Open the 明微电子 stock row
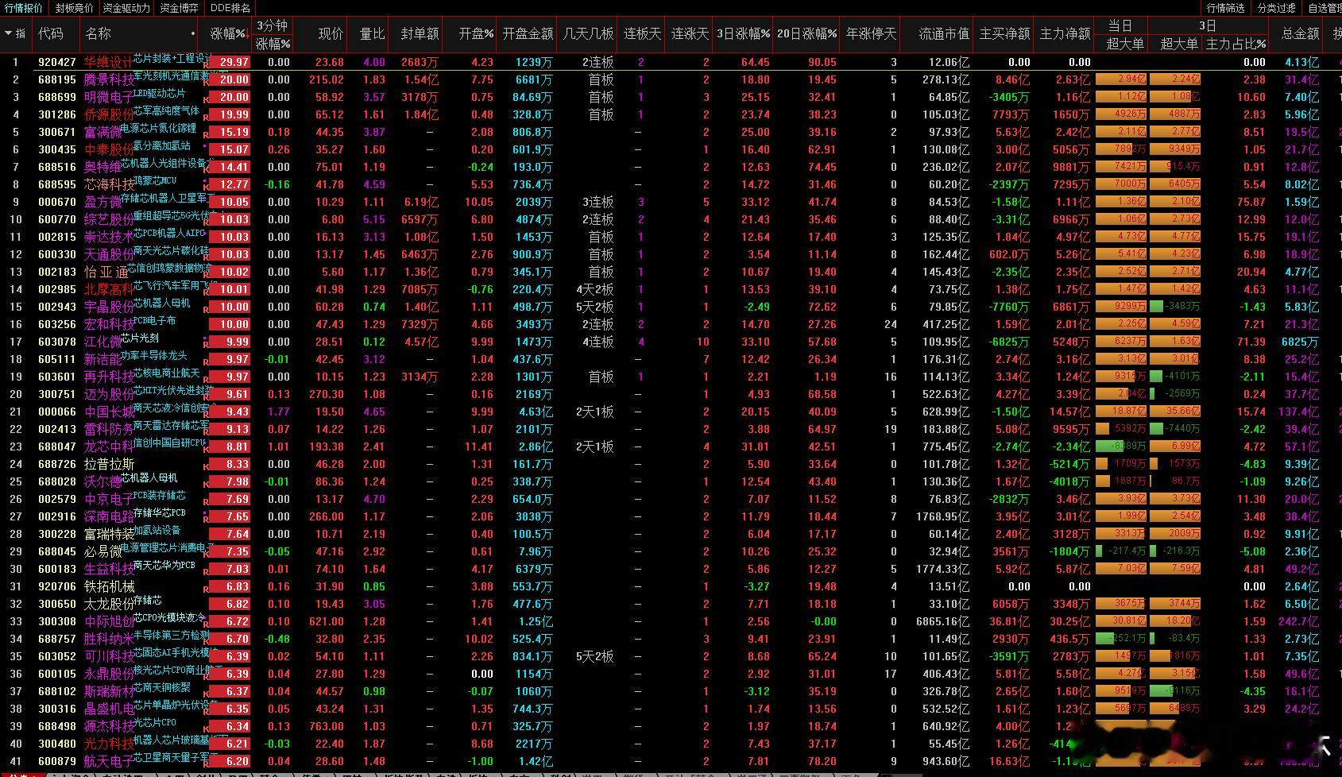 coord(109,97)
